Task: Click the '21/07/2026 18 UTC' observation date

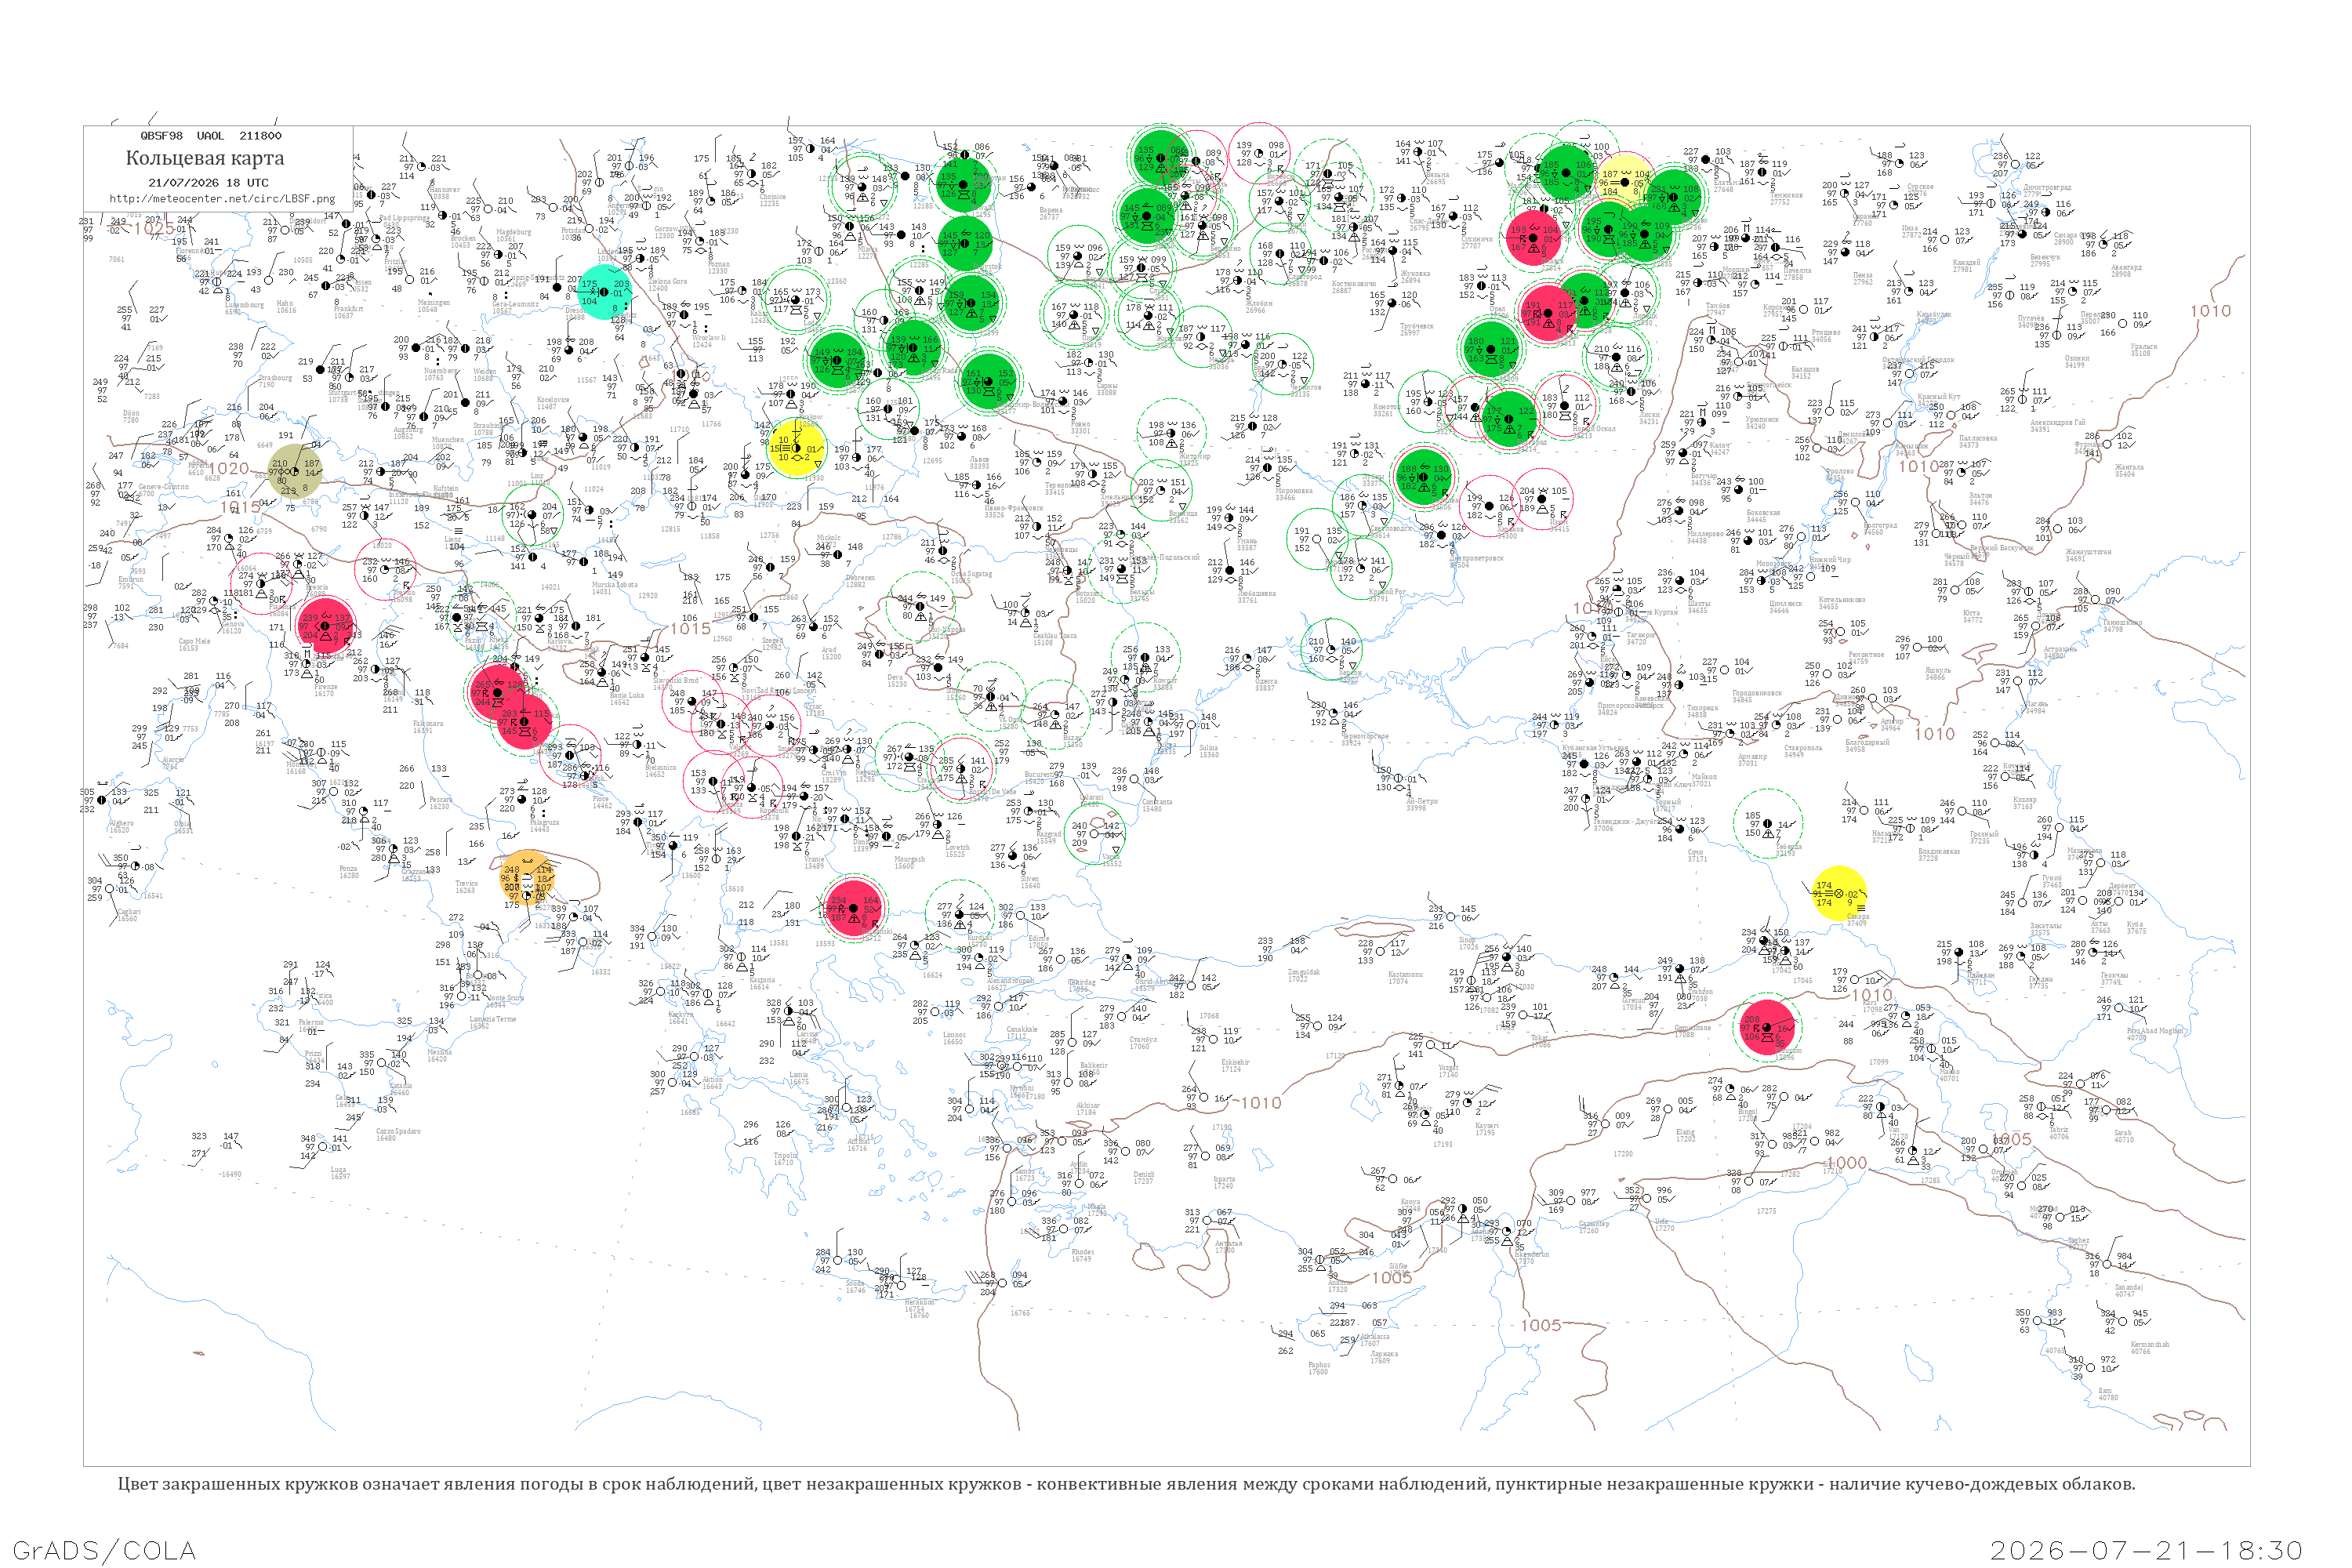Action: pyautogui.click(x=208, y=183)
